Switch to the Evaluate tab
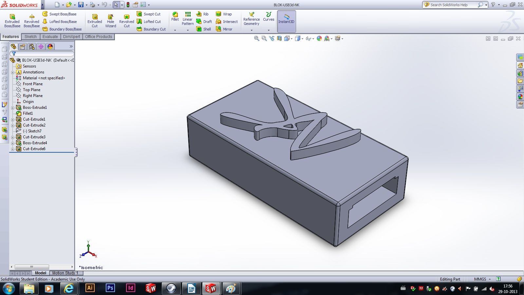This screenshot has height=295, width=524. pos(50,36)
